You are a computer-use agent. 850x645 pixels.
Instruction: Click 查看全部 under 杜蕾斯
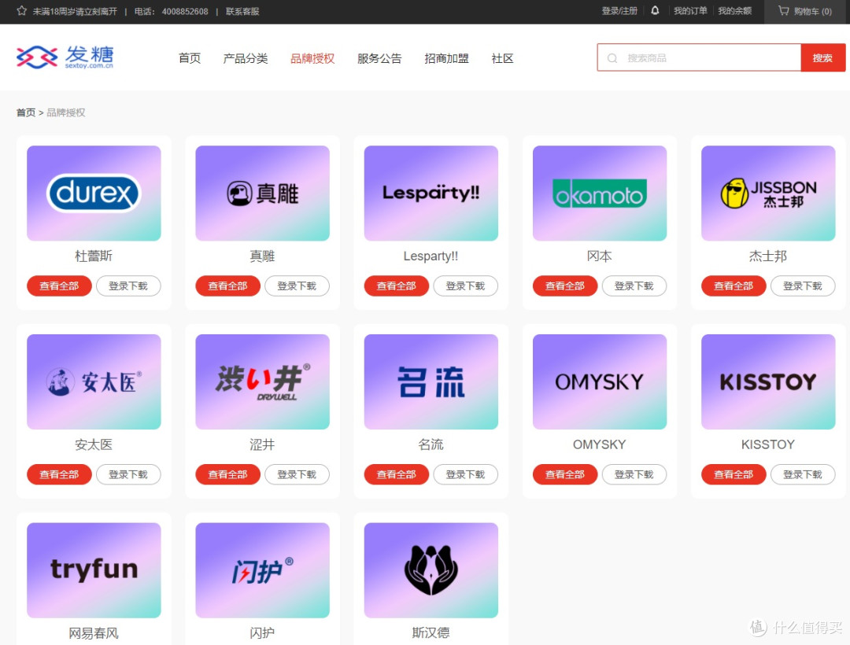pyautogui.click(x=59, y=286)
